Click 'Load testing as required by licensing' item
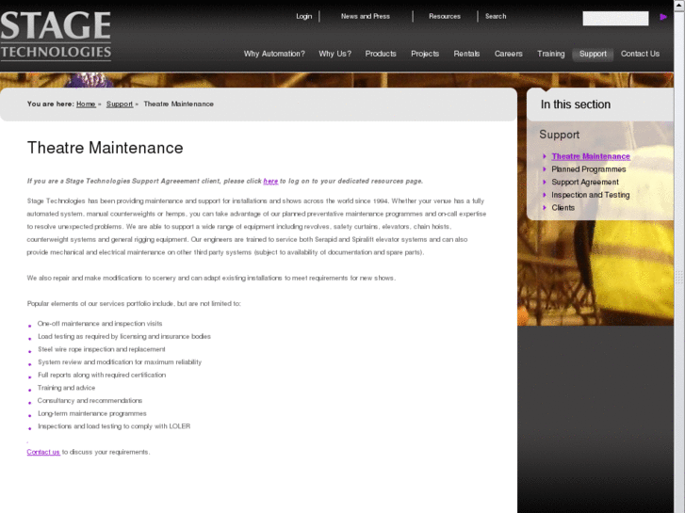685x513 pixels. [124, 336]
